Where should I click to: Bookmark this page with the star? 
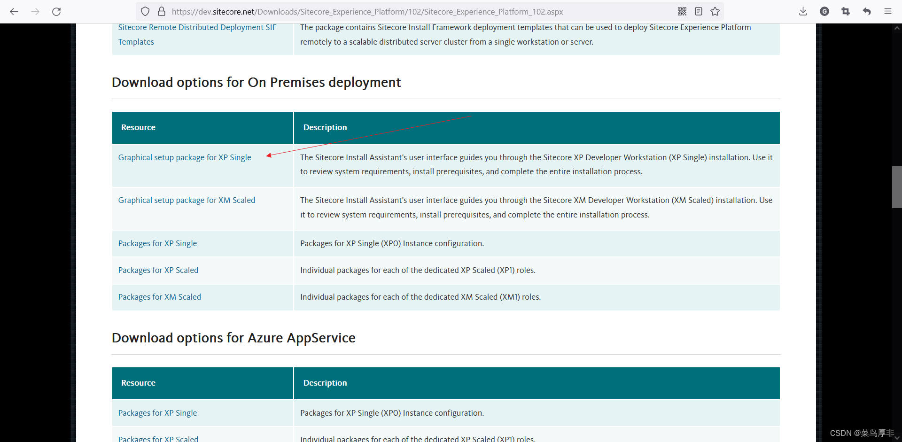(x=715, y=12)
